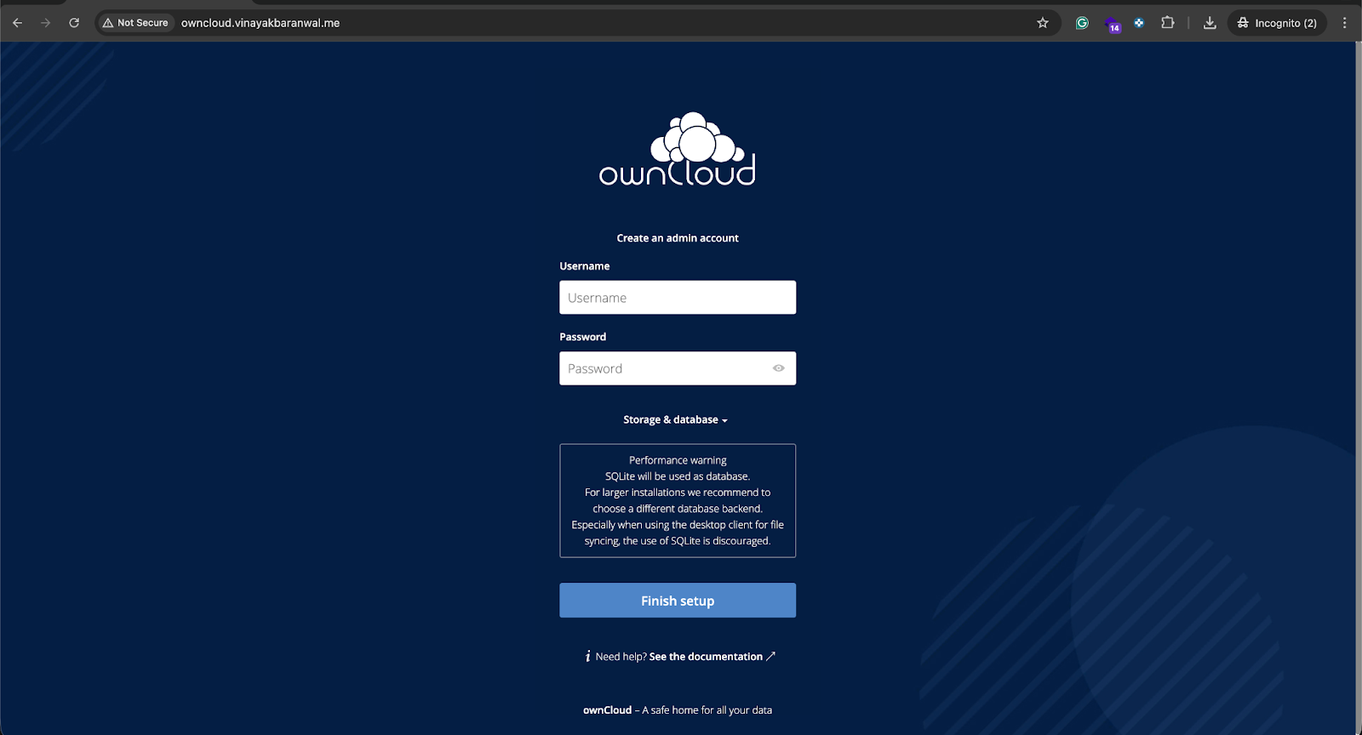Image resolution: width=1362 pixels, height=735 pixels.
Task: Focus the Password input field
Action: [x=678, y=368]
